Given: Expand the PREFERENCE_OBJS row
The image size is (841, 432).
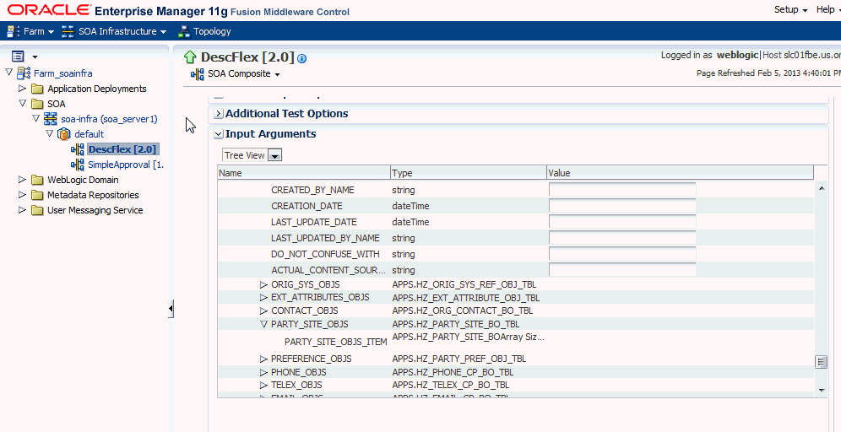Looking at the screenshot, I should pyautogui.click(x=263, y=359).
